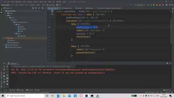Open Project Structure icon in top toolbar
Screen dimensions: 174x98
(x=167, y=5)
